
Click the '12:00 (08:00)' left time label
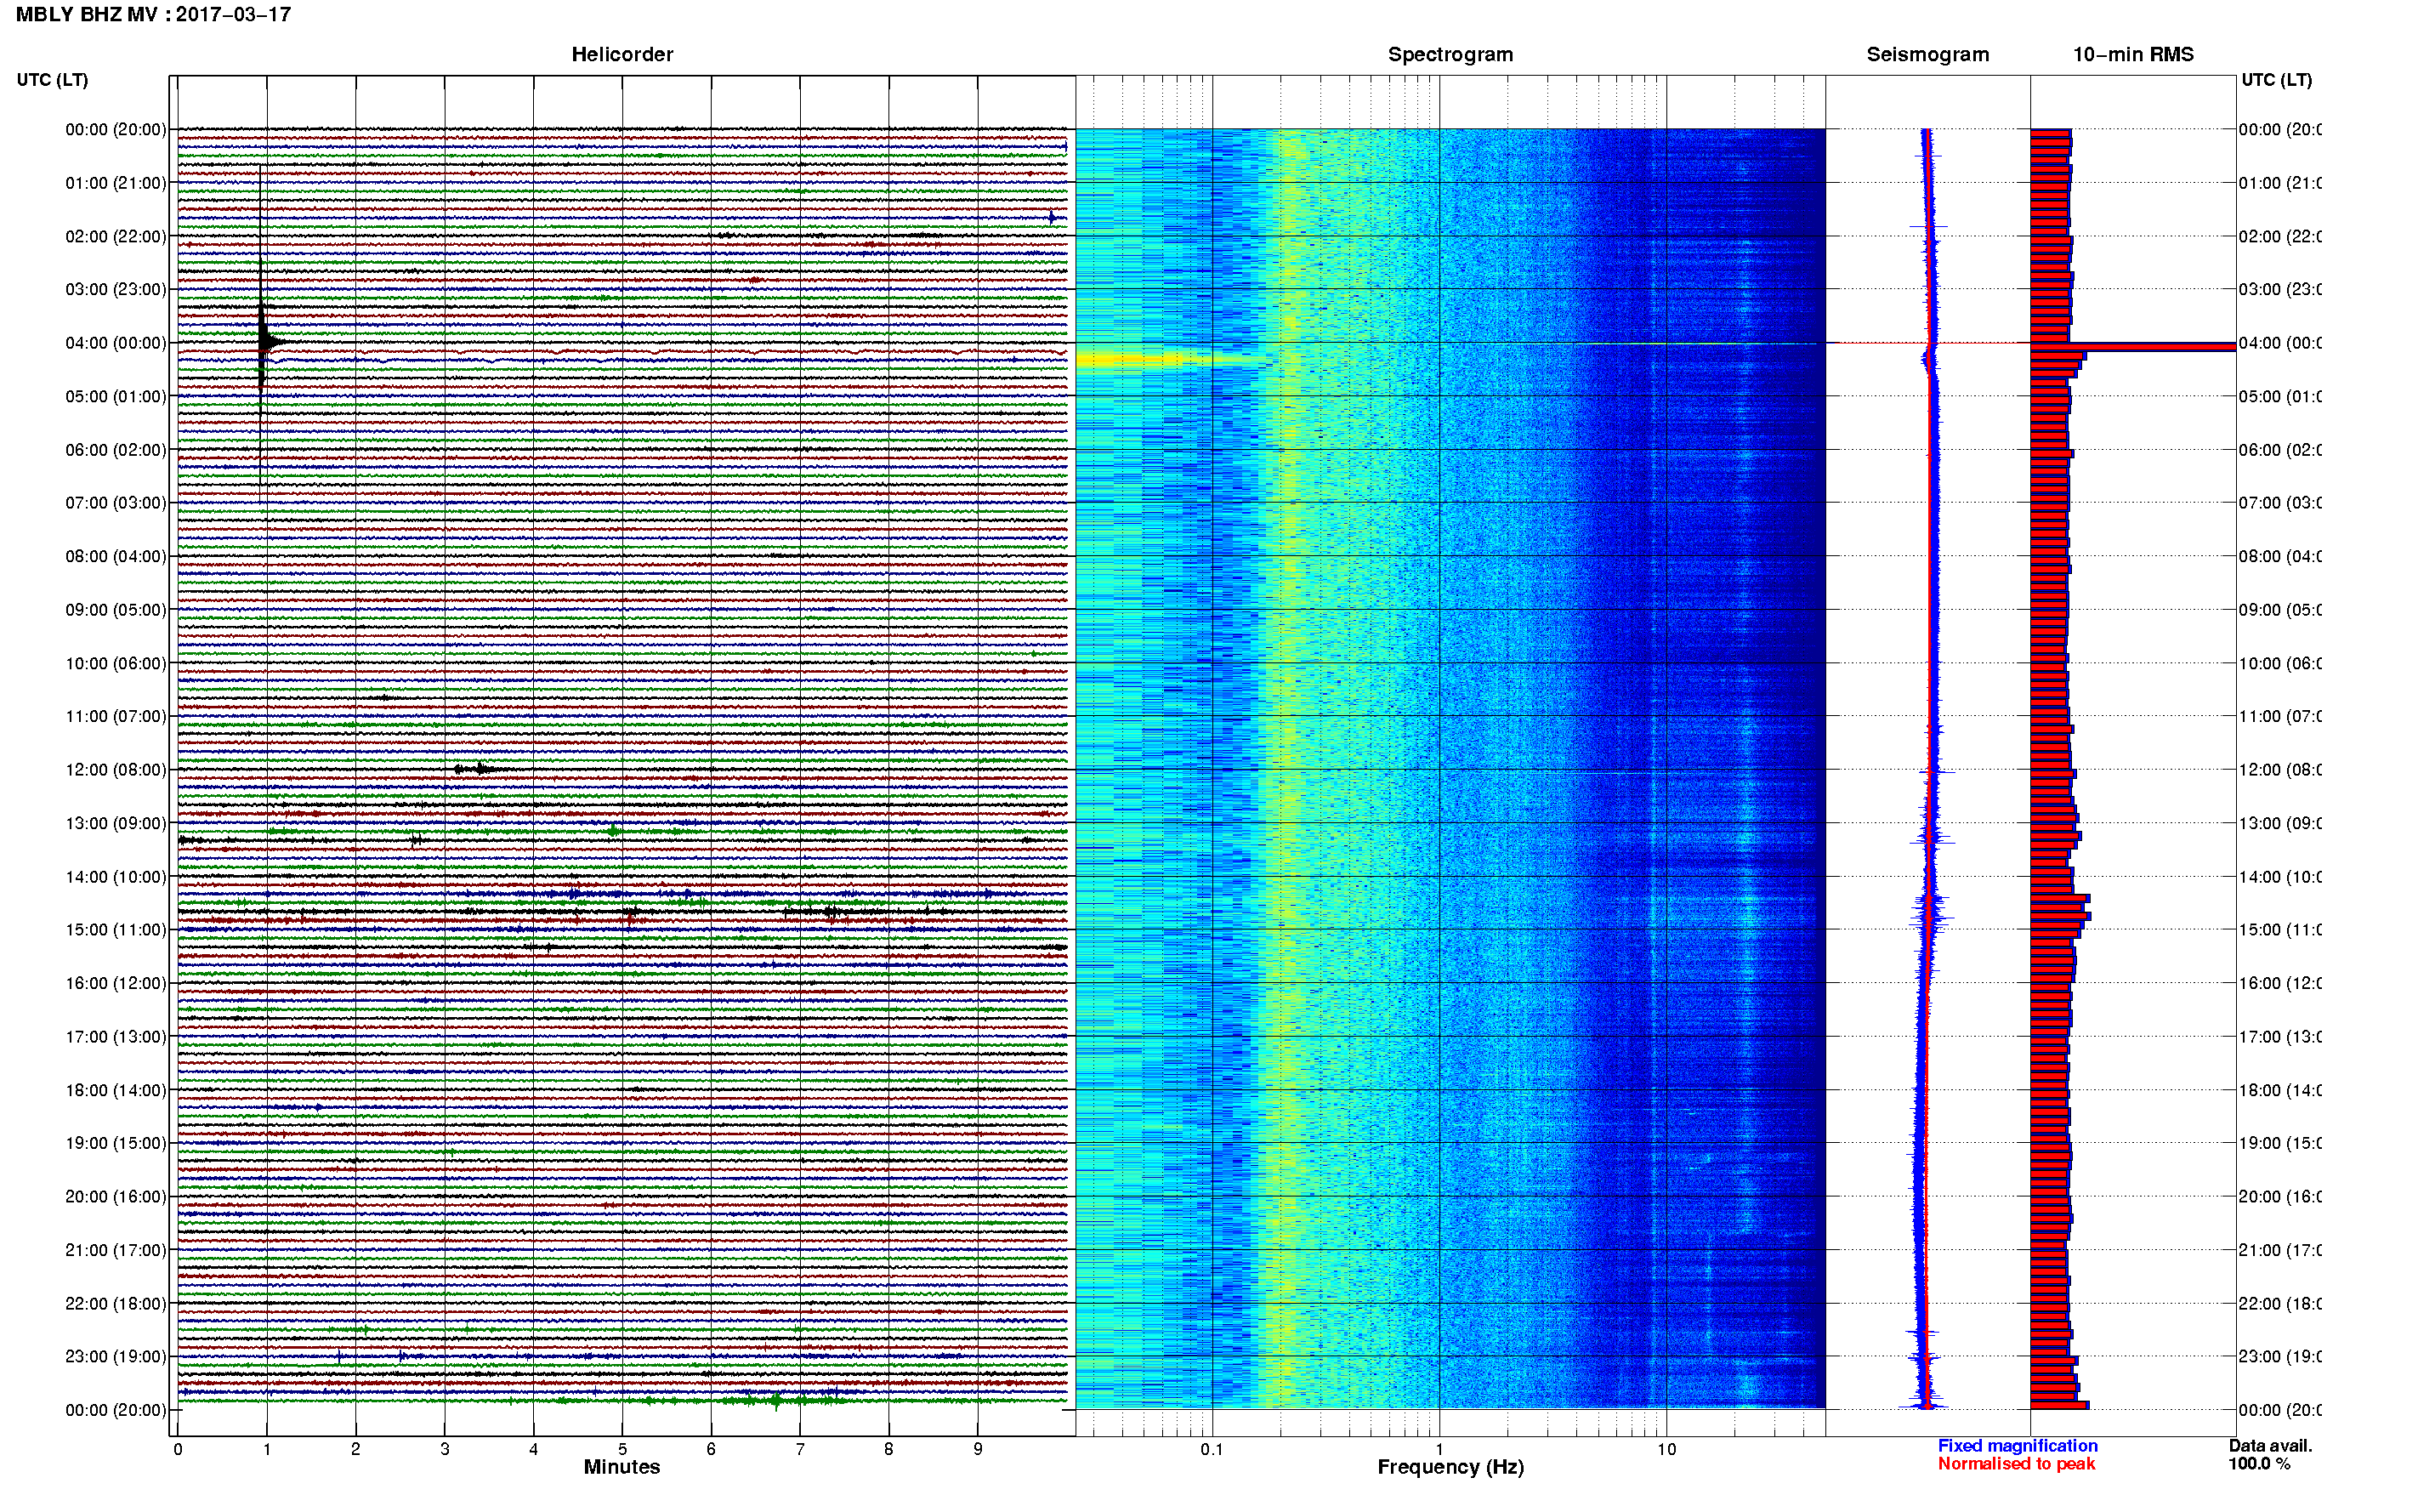(x=116, y=770)
